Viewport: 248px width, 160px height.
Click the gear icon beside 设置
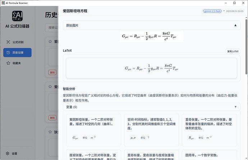pyautogui.click(x=8, y=154)
